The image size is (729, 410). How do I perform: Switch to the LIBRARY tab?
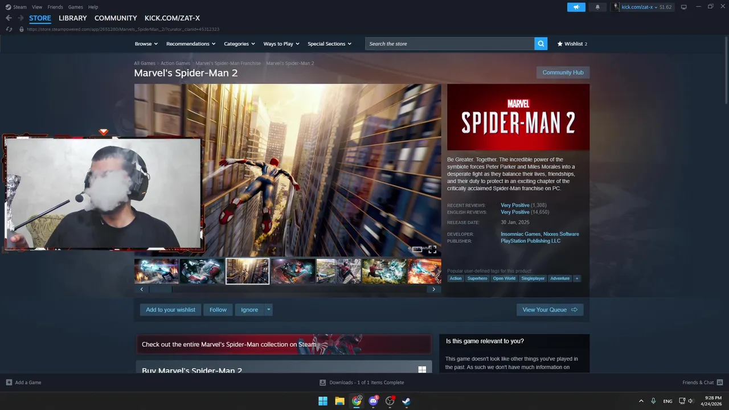(x=73, y=18)
